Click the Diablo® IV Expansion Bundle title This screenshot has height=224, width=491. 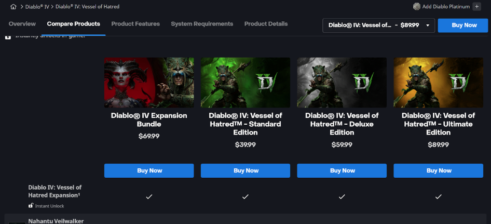149,120
